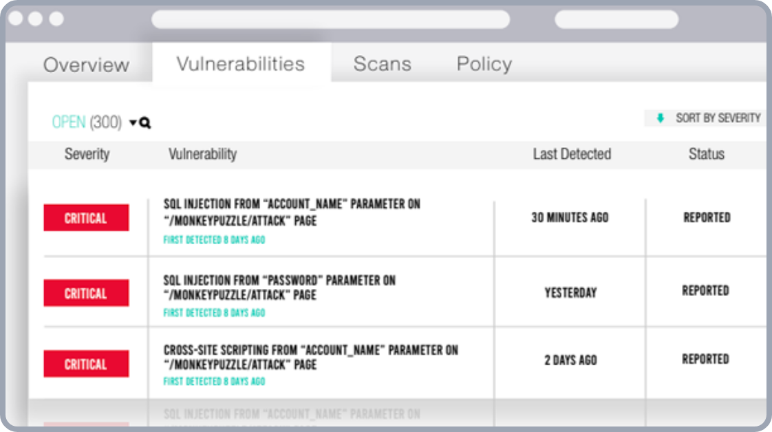Click the CRITICAL badge for cross-site scripting
772x432 pixels.
[x=86, y=364]
